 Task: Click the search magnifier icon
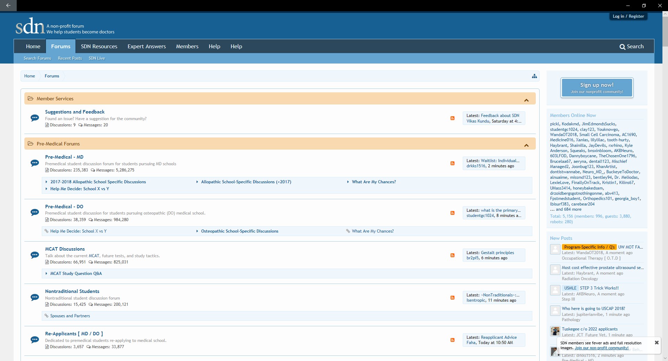[x=622, y=47]
